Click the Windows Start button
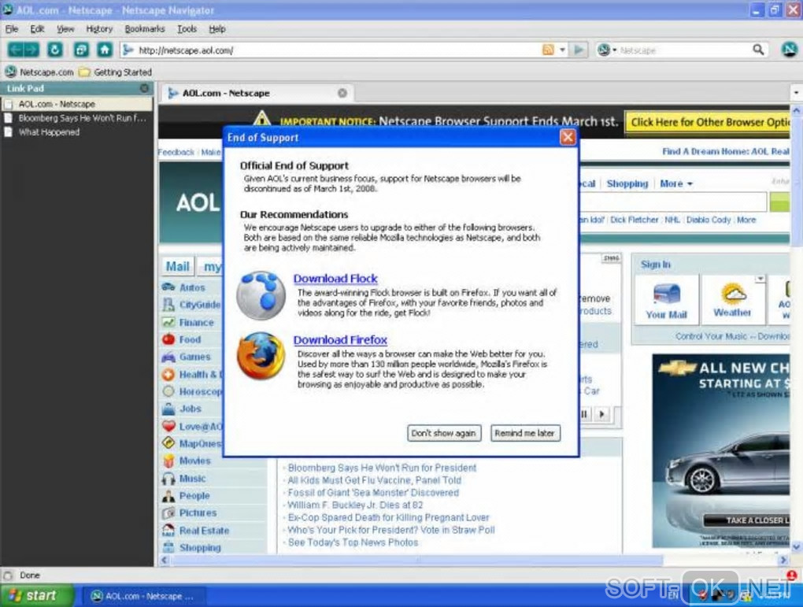The image size is (803, 607). click(37, 595)
